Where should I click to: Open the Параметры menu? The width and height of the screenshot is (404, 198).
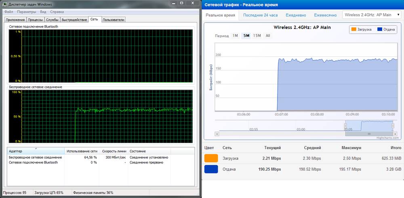(x=27, y=12)
